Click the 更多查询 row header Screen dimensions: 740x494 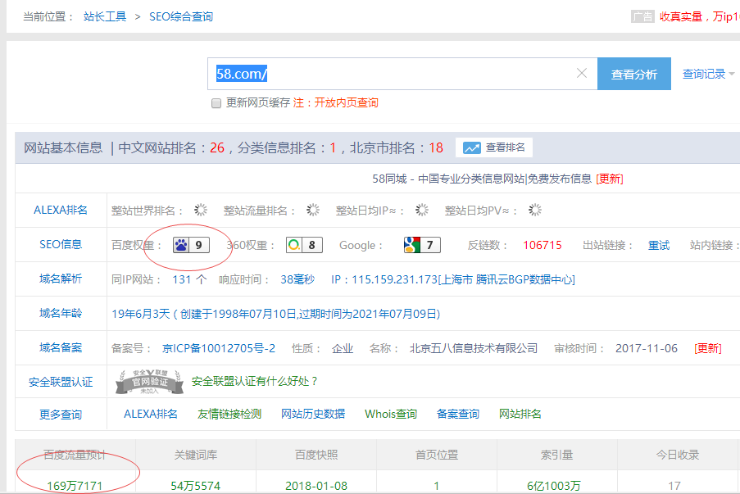tap(61, 415)
